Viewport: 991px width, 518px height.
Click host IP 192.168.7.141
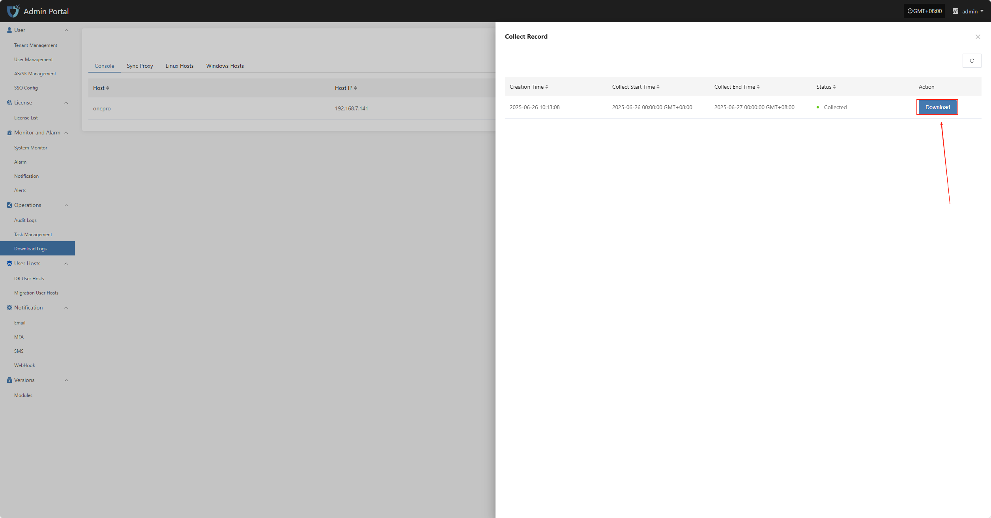click(351, 108)
